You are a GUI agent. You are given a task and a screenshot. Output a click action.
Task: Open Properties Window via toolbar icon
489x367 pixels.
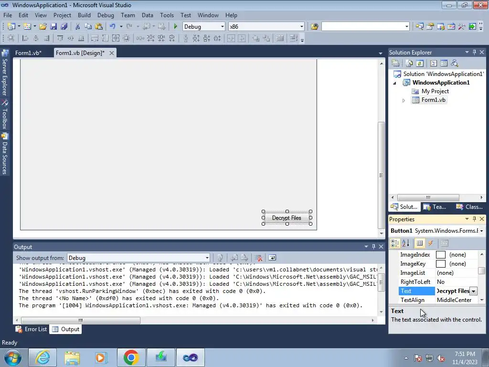point(430,27)
